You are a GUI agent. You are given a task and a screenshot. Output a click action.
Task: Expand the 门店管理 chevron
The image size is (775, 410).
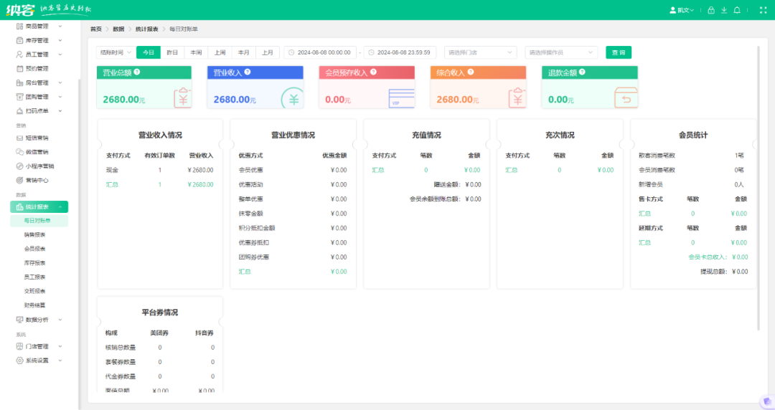60,347
